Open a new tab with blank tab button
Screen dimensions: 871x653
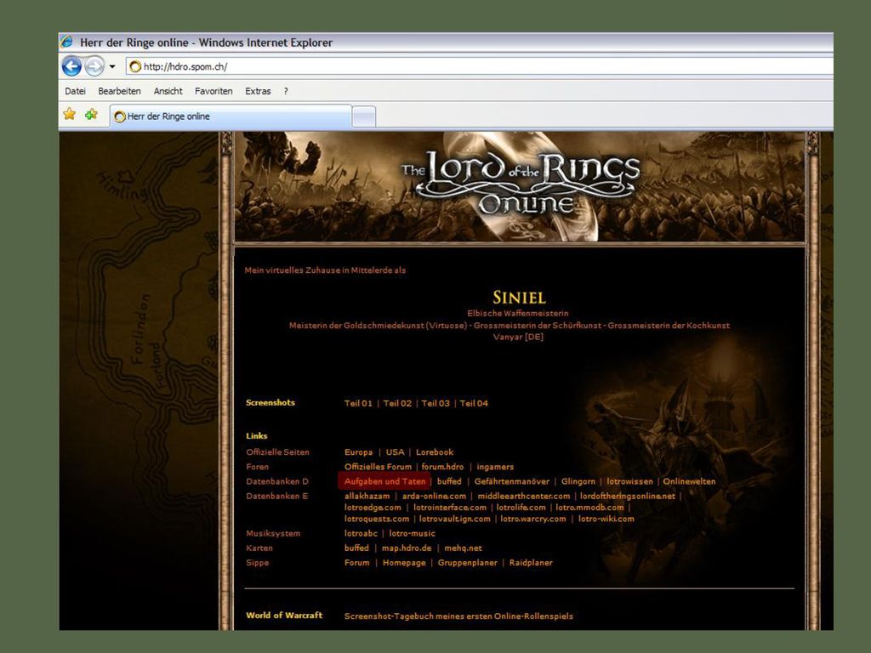click(x=364, y=116)
